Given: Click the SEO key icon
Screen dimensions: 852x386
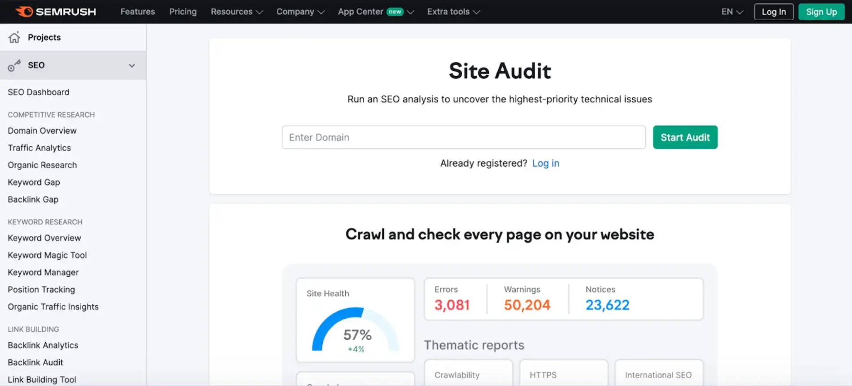Looking at the screenshot, I should (x=14, y=65).
